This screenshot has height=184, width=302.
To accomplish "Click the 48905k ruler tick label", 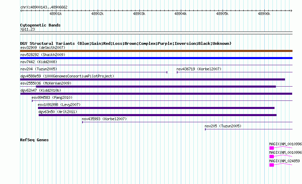I will (222, 14).
